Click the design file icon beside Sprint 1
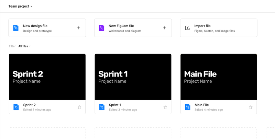Image resolution: width=275 pixels, height=139 pixels. (x=102, y=107)
